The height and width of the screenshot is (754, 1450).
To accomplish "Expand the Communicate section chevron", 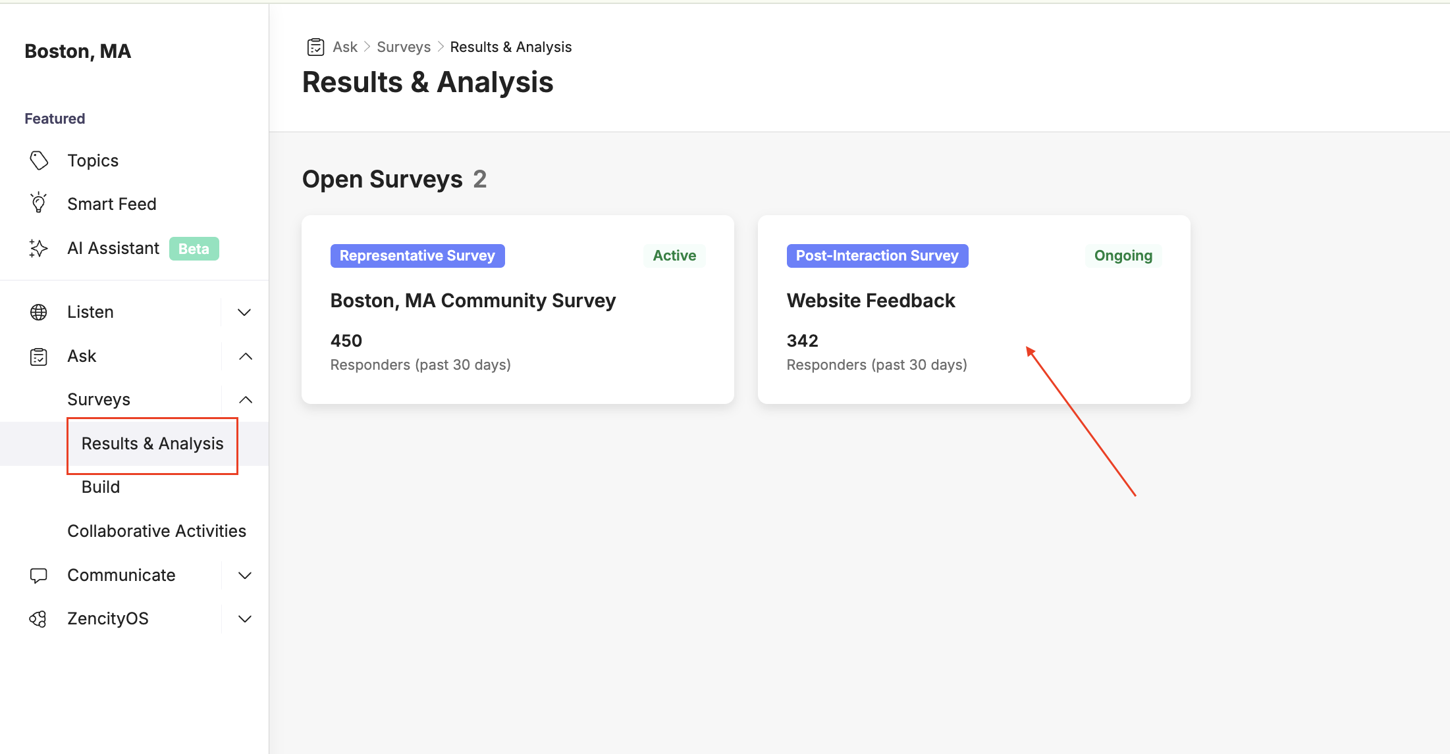I will click(x=244, y=575).
